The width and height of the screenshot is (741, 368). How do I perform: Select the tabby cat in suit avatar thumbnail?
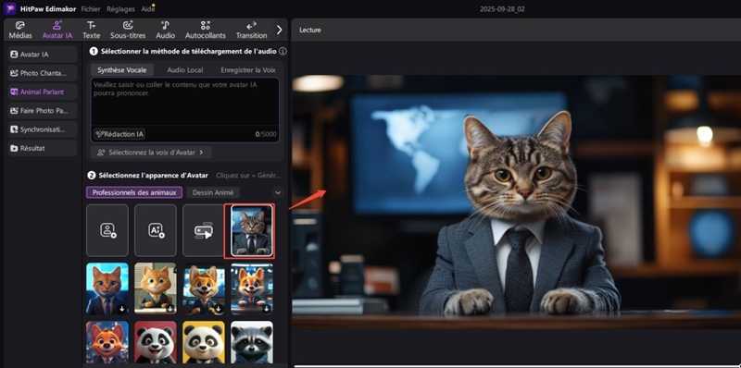251,231
